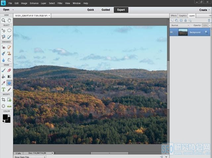Expand the Create dropdown arrow
212x158 pixels.
pyautogui.click(x=209, y=10)
